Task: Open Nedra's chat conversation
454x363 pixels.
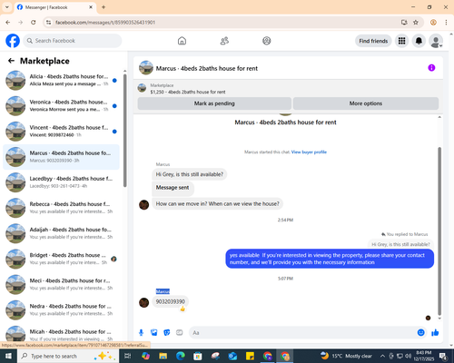Action: click(x=62, y=310)
